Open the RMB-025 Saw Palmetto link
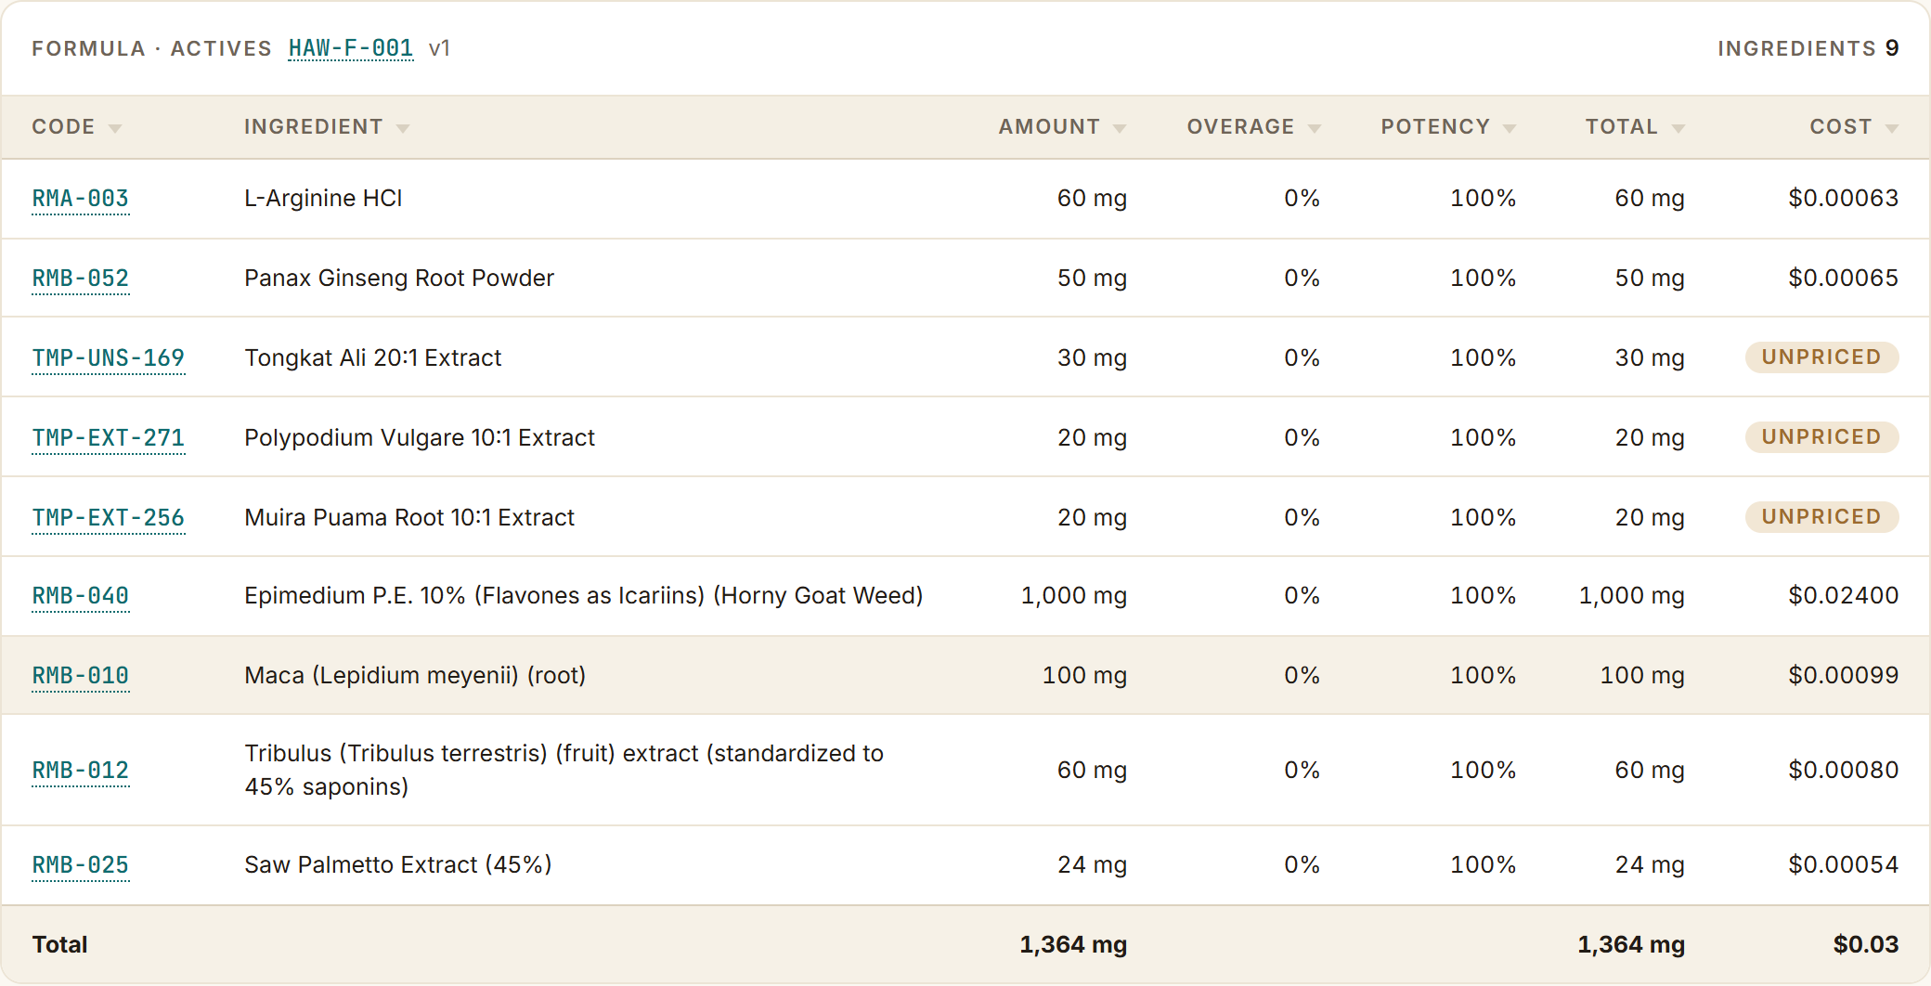The width and height of the screenshot is (1931, 986). point(81,865)
